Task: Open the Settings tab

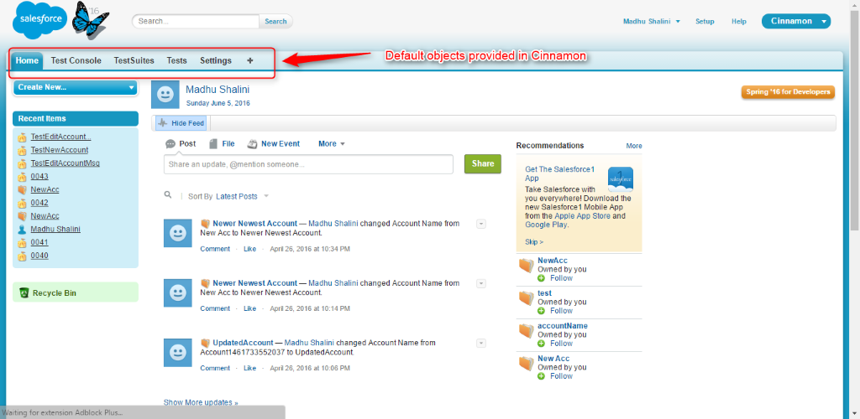Action: pos(216,60)
